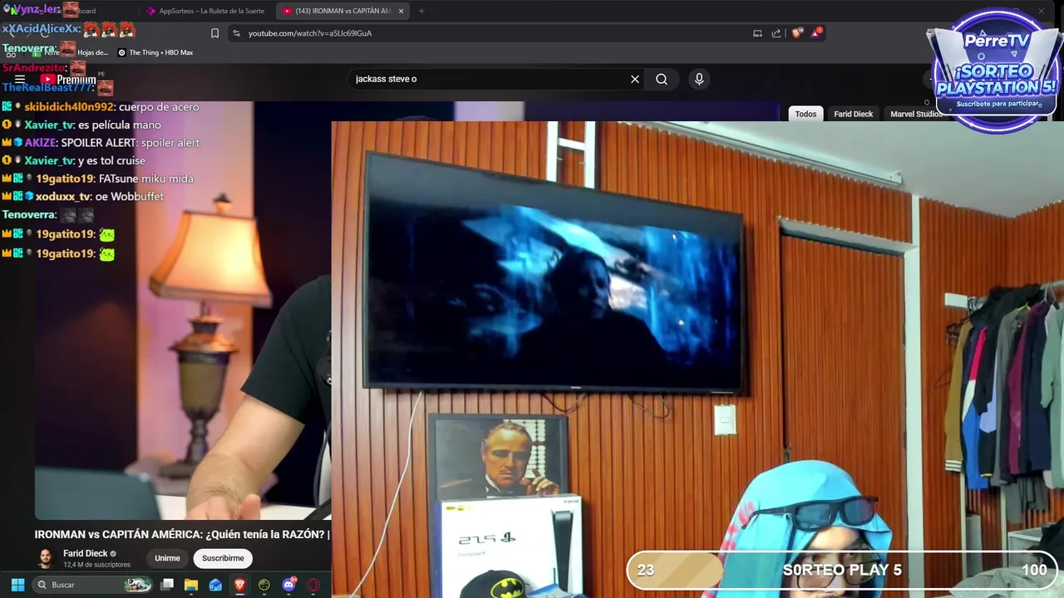Select the Farid Dieck filter chip
This screenshot has width=1064, height=598.
[854, 114]
